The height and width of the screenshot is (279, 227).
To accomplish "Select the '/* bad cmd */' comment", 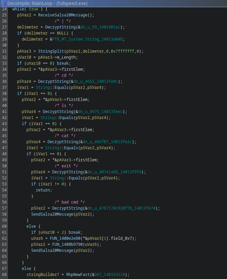I will point(70,202).
